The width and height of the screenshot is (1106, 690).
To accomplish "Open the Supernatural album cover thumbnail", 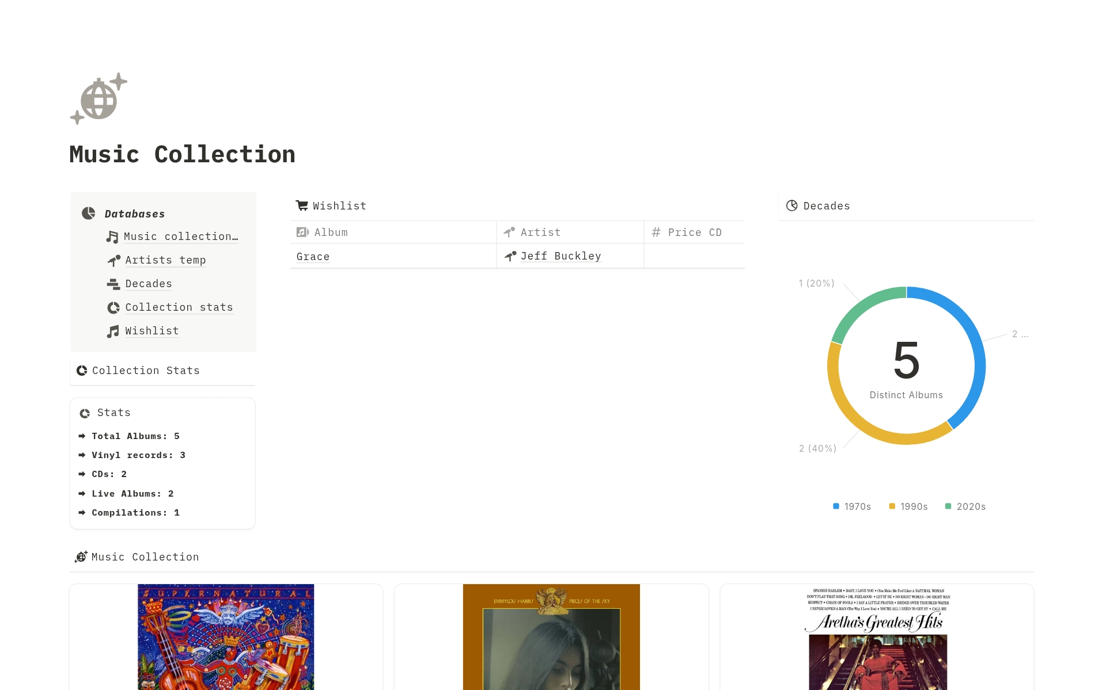I will pos(226,636).
